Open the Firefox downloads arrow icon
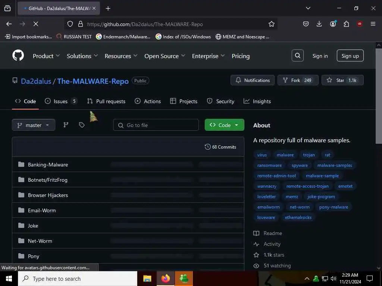 point(319,24)
